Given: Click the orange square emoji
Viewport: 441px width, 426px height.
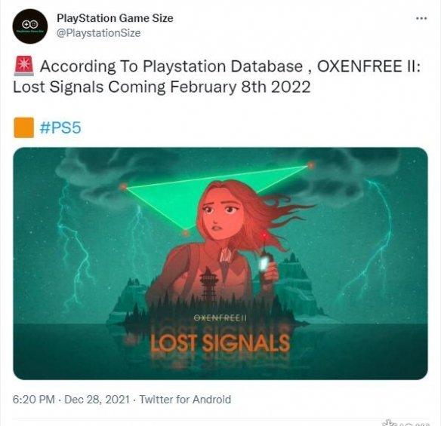Looking at the screenshot, I should [24, 127].
